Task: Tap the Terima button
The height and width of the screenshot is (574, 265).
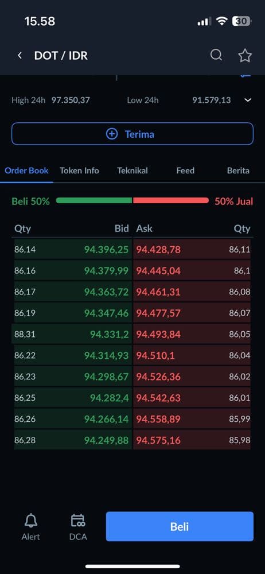Action: pyautogui.click(x=132, y=134)
